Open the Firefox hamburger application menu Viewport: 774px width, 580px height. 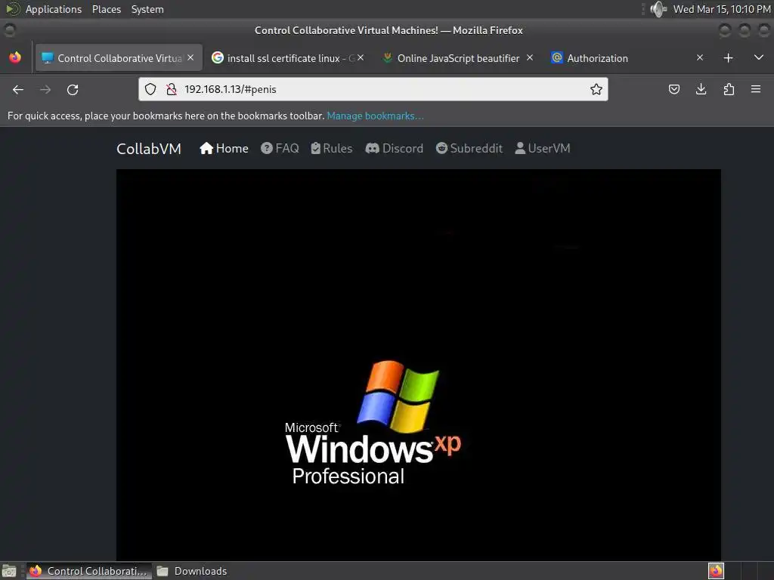coord(756,89)
